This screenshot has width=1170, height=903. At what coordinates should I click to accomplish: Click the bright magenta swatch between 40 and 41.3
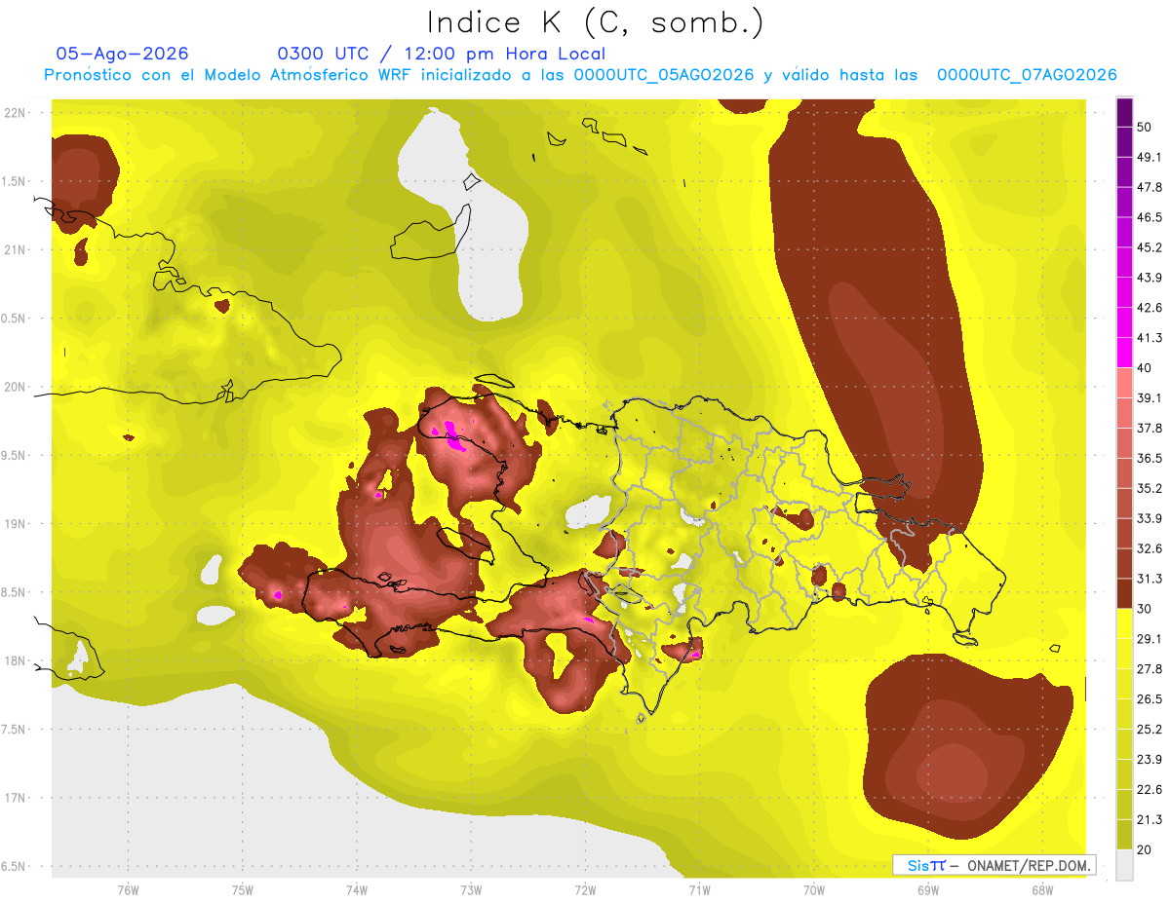click(1124, 352)
